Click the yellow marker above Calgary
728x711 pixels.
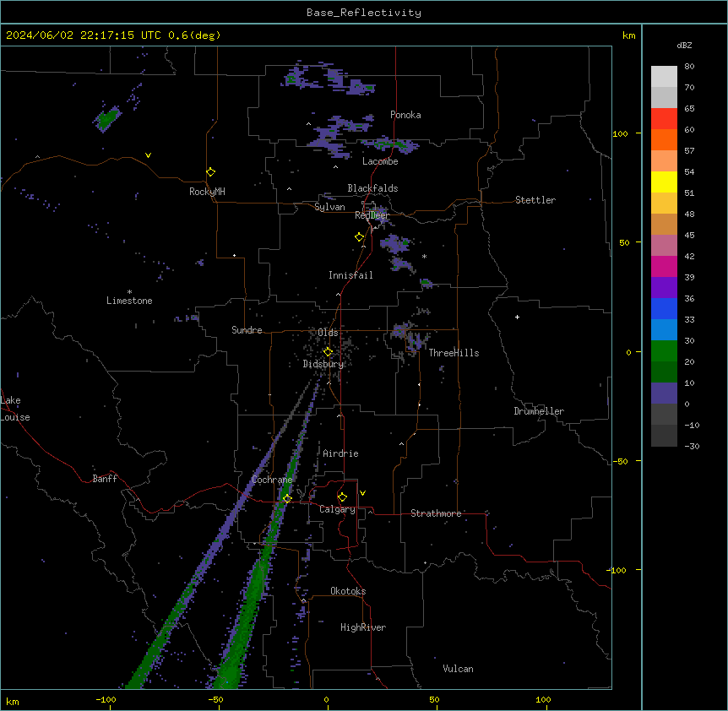342,497
